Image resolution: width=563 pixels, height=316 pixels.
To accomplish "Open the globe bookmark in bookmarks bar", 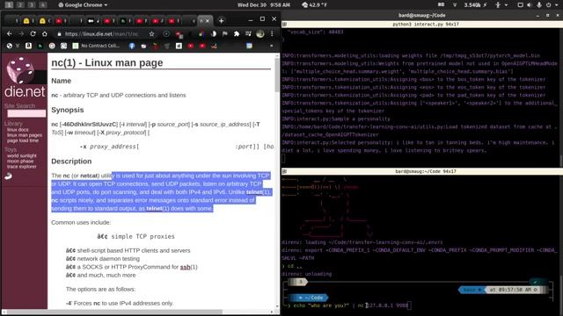I will coord(10,46).
